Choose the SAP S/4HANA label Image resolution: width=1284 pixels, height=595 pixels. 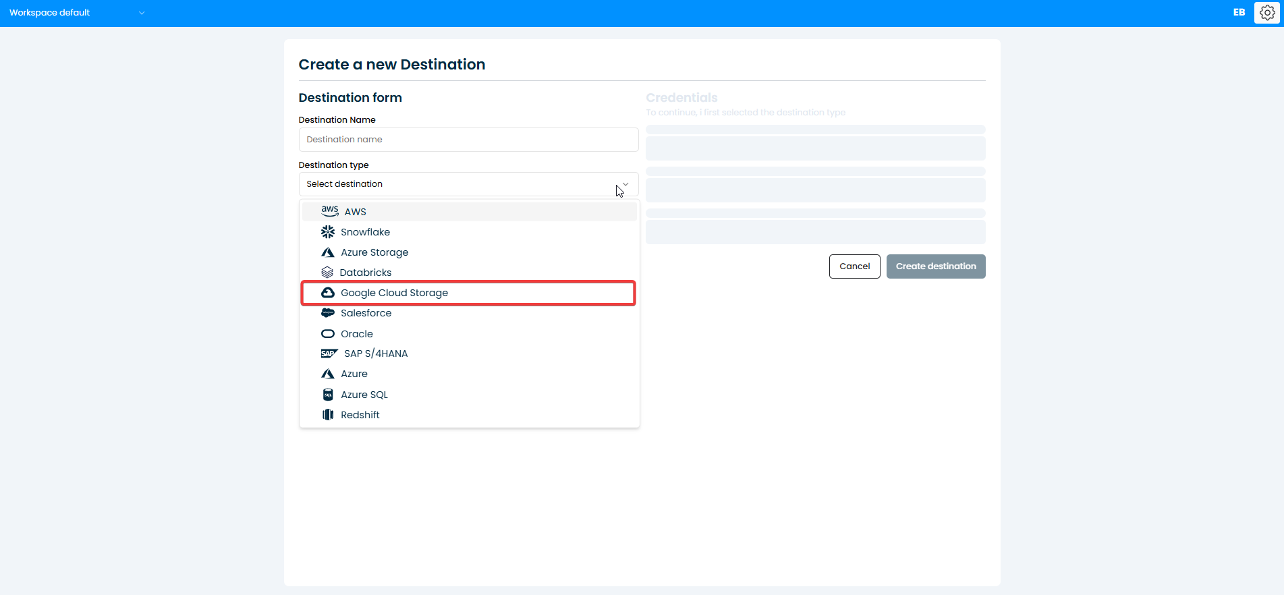[x=376, y=353]
